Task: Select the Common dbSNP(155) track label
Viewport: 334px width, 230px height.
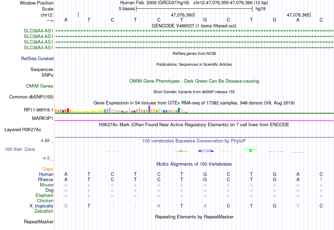Action: point(31,97)
